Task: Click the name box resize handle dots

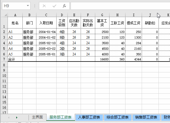Action: click(x=35, y=6)
